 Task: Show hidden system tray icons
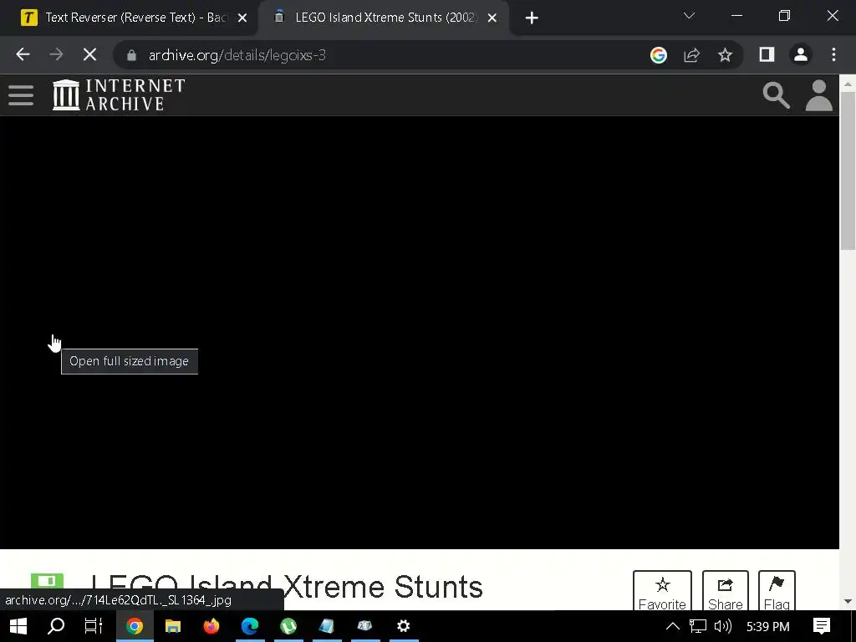pyautogui.click(x=673, y=626)
